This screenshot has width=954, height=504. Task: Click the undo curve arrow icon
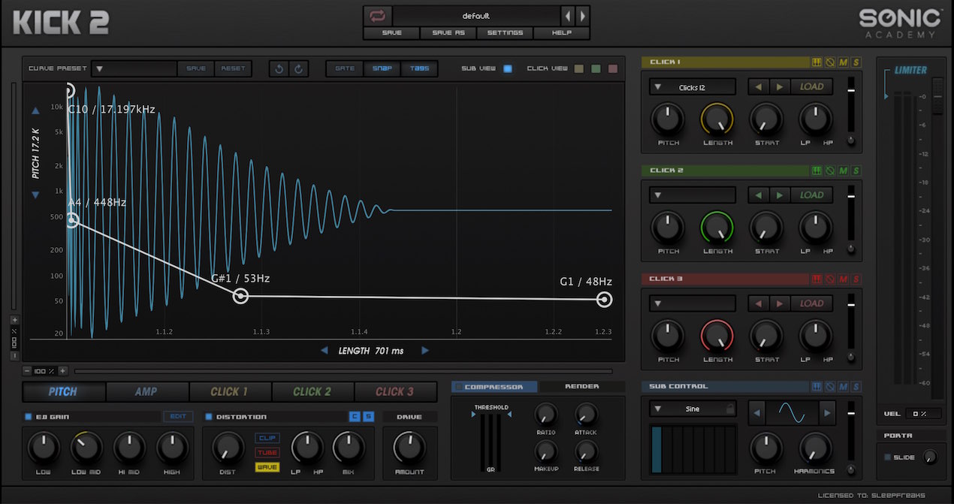point(279,68)
